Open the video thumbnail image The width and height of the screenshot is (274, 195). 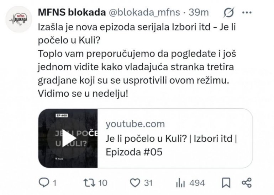click(68, 138)
